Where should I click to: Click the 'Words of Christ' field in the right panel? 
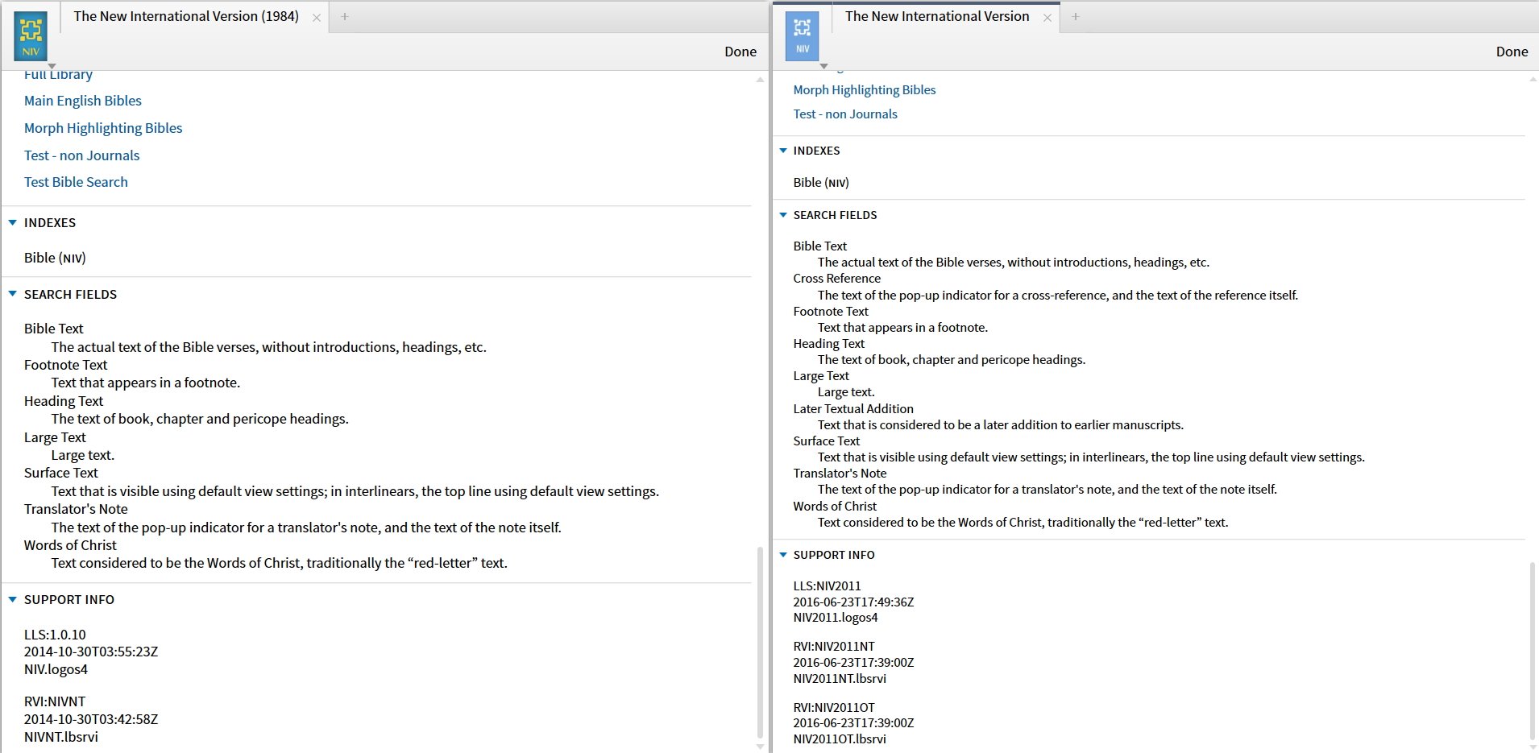[x=835, y=507]
